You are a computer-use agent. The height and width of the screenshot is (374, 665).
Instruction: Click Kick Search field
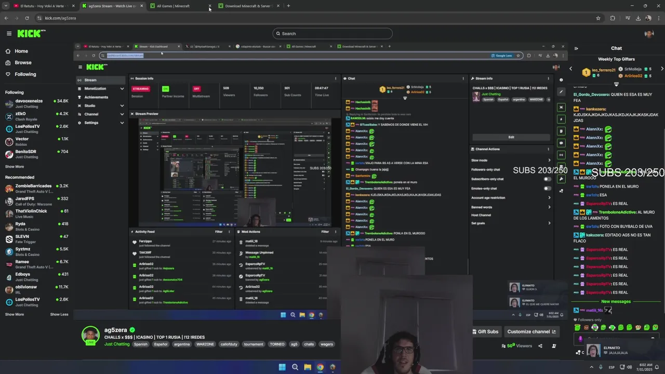(332, 34)
